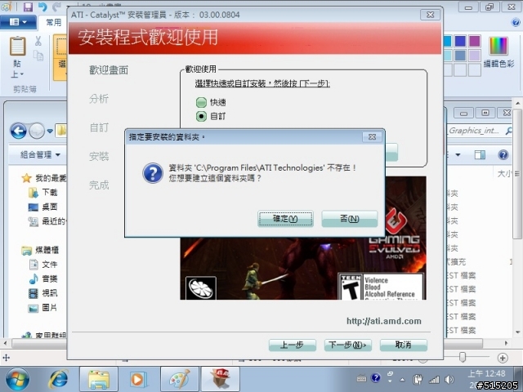523x392 pixels.
Task: Click the Gaming Evolved game banner image
Action: tap(303, 269)
